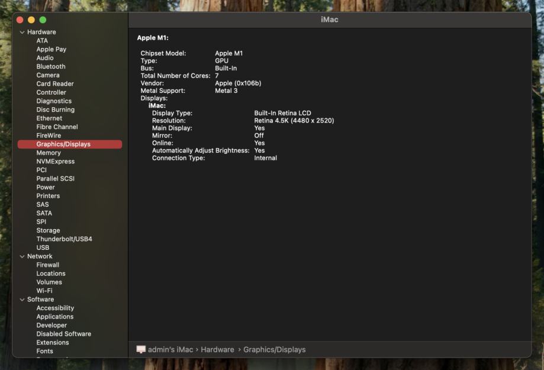Select Parallel SCSI entry
544x370 pixels.
(x=55, y=178)
